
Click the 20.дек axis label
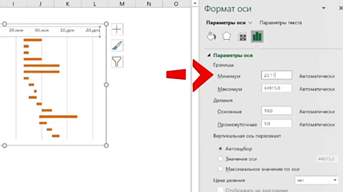point(93,30)
